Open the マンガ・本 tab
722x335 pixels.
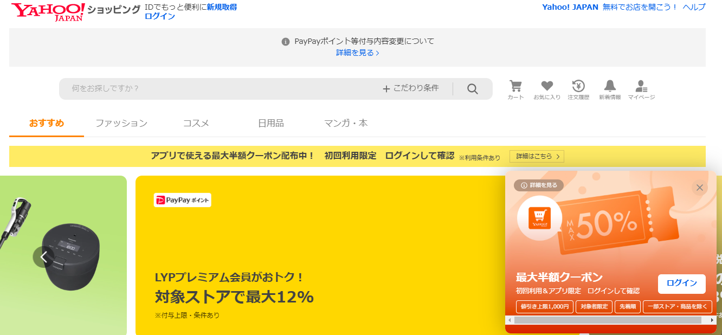coord(346,123)
